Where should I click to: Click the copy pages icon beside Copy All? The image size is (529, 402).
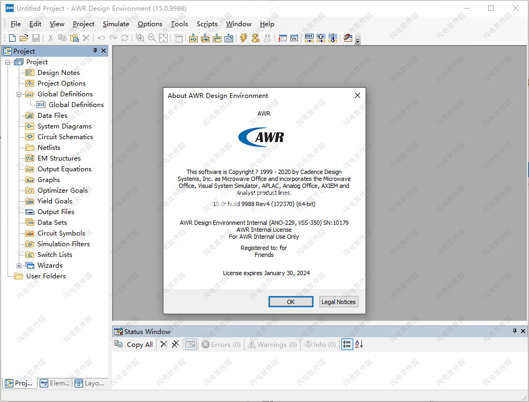click(118, 344)
